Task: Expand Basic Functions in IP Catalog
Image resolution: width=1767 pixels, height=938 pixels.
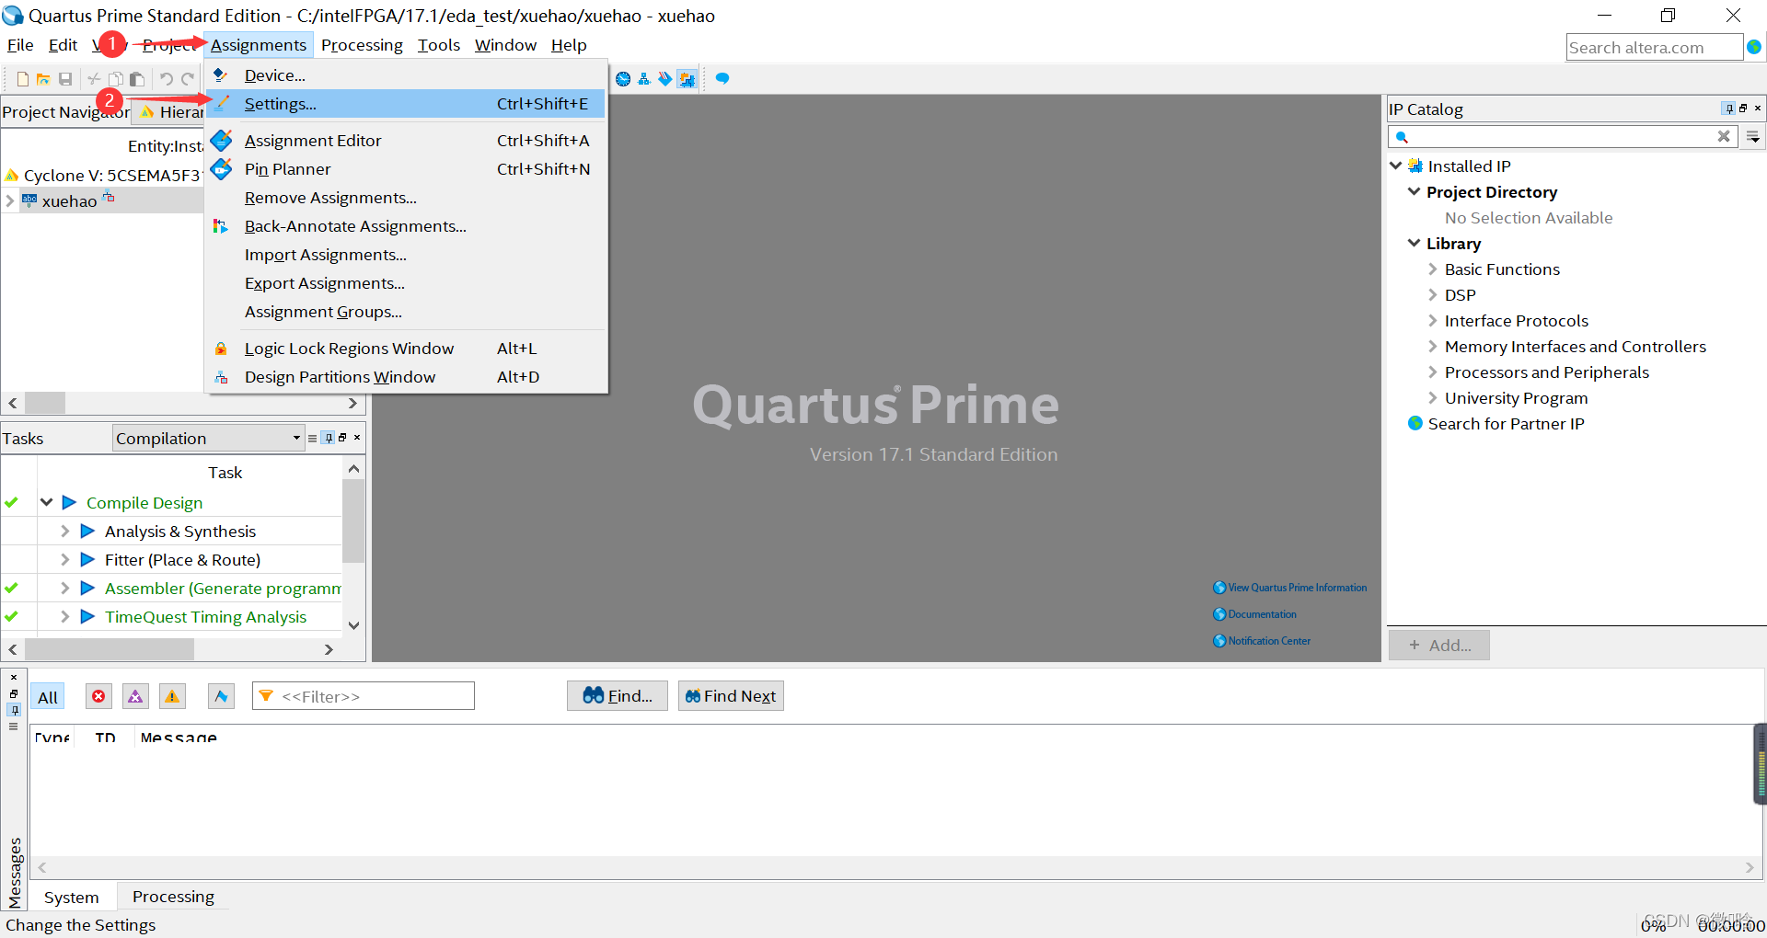Action: [1432, 269]
